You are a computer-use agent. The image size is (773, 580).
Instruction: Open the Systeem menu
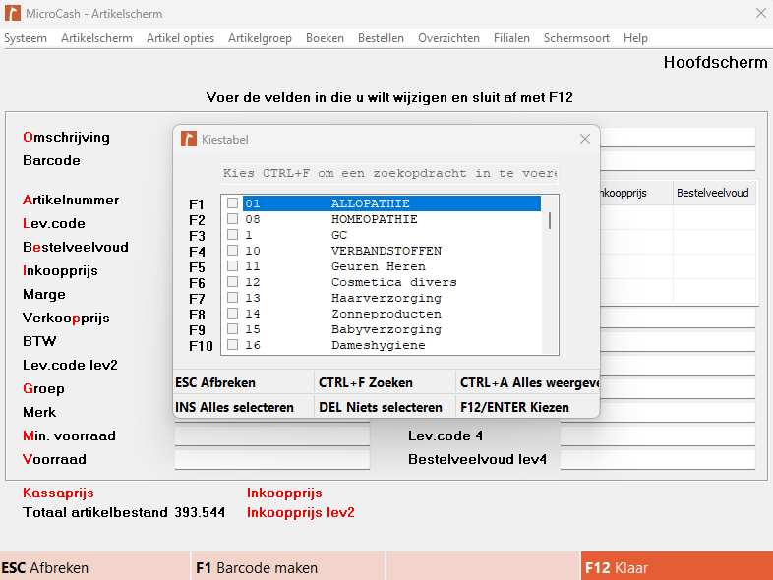pyautogui.click(x=26, y=38)
